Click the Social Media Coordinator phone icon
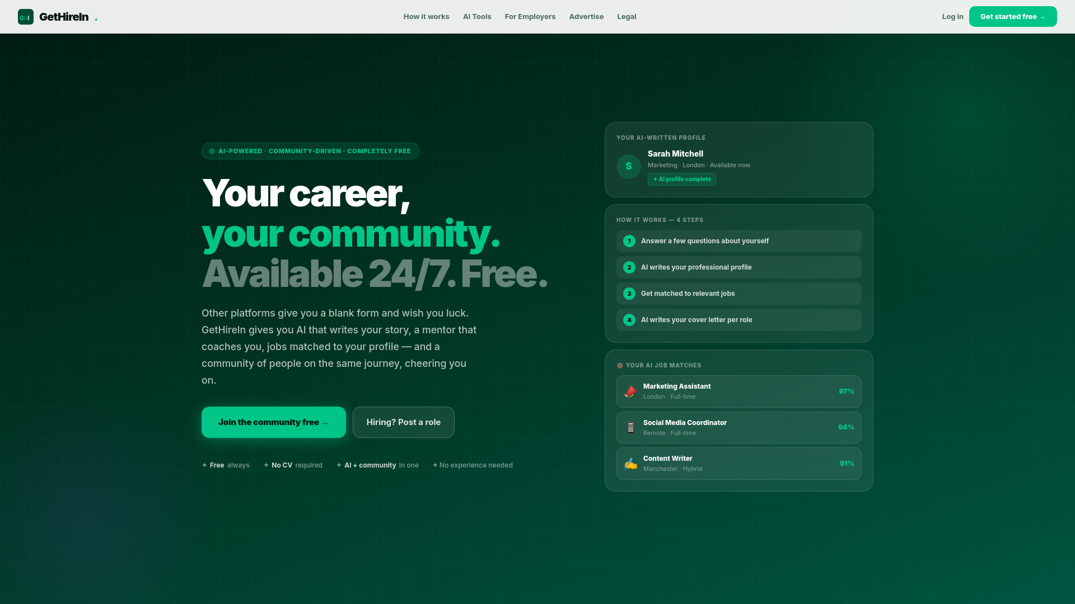This screenshot has width=1075, height=604. point(630,427)
